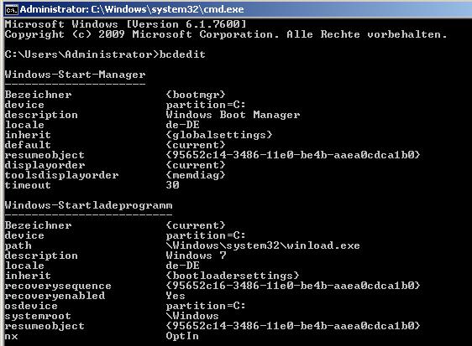Click the {globalsettings} inherit value
This screenshot has height=346, width=472.
point(219,135)
